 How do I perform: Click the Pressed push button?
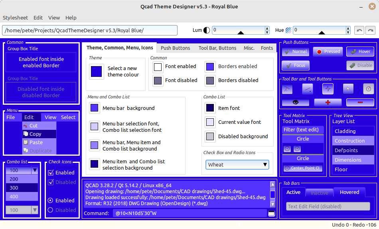pos(328,51)
